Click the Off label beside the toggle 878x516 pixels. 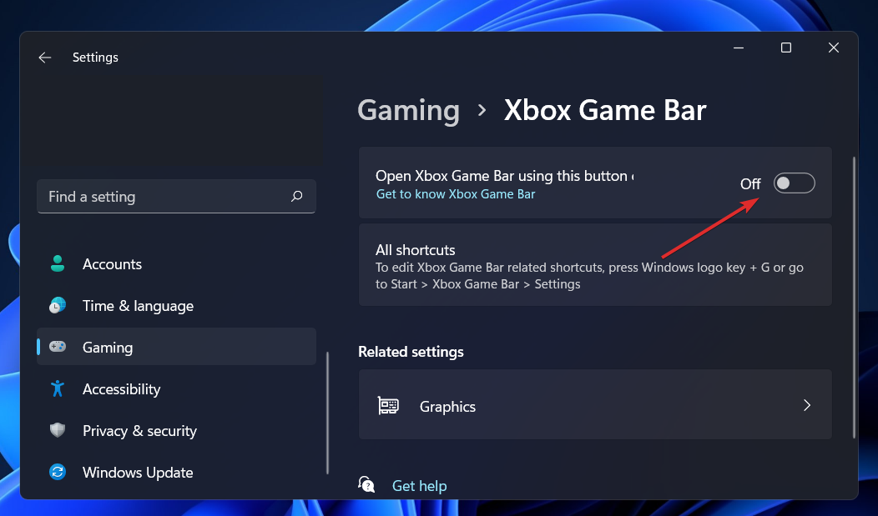(750, 184)
